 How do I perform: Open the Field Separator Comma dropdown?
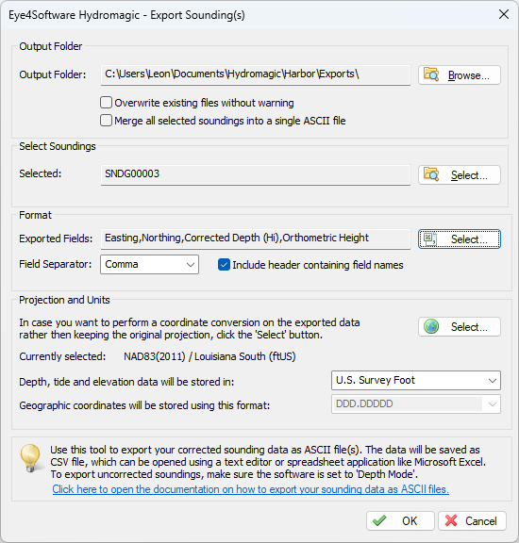tap(149, 265)
